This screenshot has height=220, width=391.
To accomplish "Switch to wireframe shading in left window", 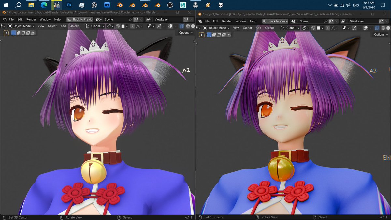I will point(188,26).
